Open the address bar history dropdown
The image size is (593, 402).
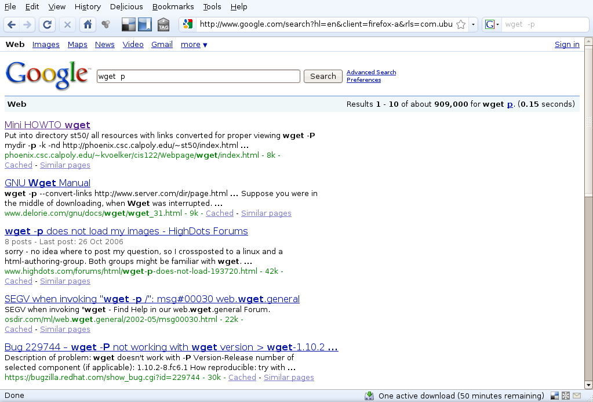click(x=473, y=24)
